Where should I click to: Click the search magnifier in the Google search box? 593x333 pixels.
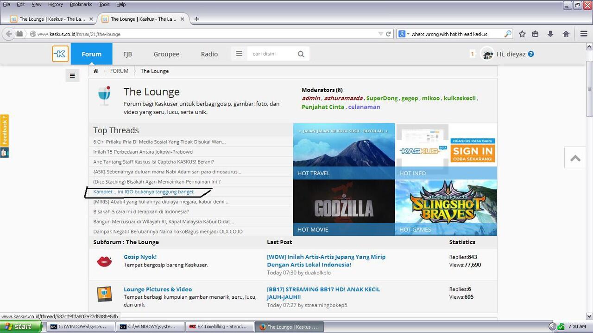tap(508, 34)
